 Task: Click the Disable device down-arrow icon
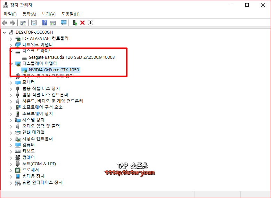[x=90, y=23]
